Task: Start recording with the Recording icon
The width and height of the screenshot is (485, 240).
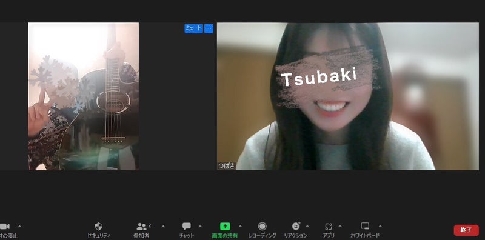Action: (x=263, y=227)
